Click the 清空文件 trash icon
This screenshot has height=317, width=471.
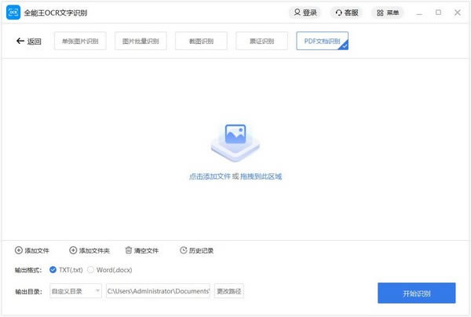[129, 250]
